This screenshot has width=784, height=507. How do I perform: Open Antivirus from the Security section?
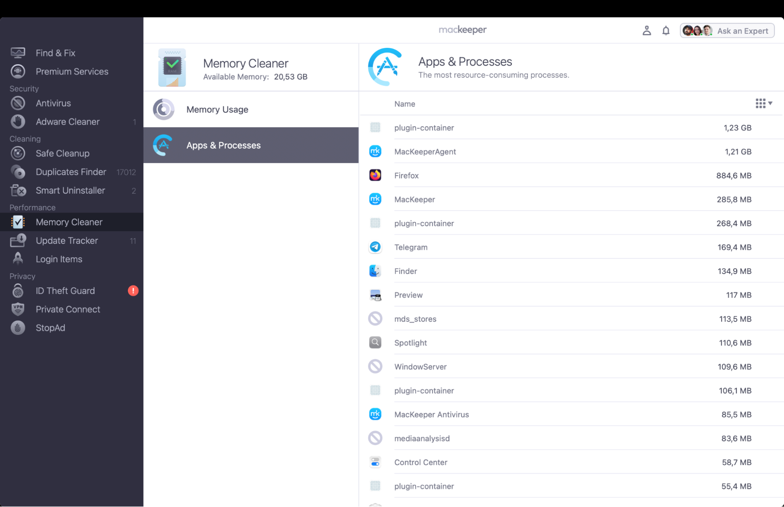click(53, 103)
